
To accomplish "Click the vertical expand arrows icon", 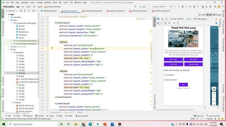I will [178, 23].
